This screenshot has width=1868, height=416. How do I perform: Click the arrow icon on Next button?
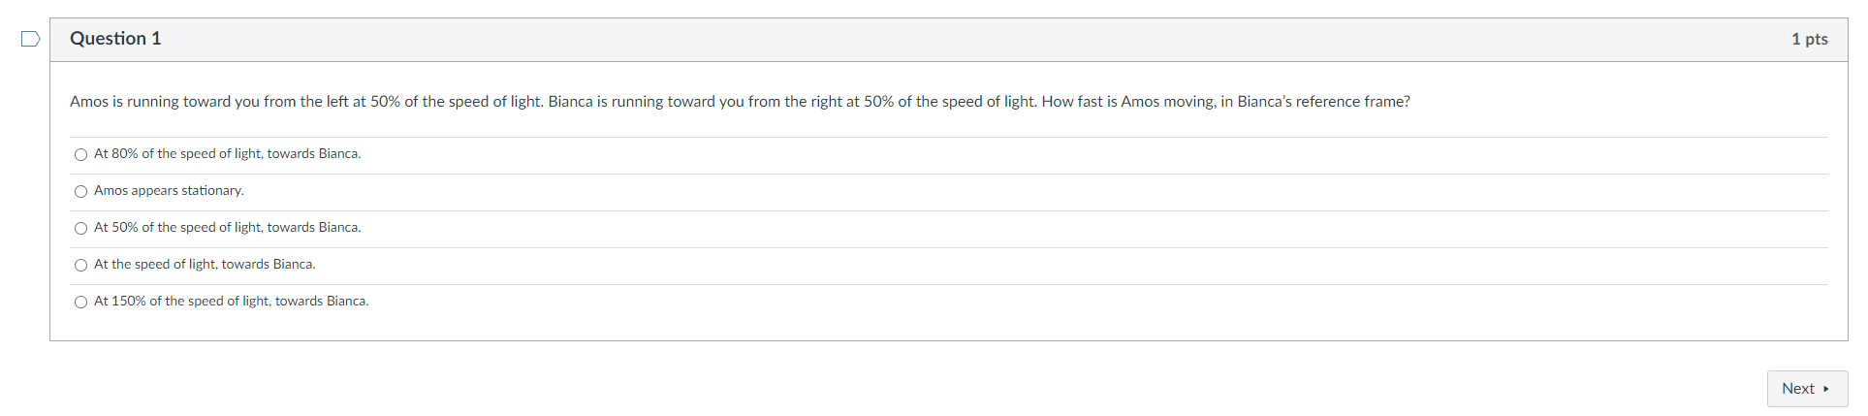[x=1826, y=389]
